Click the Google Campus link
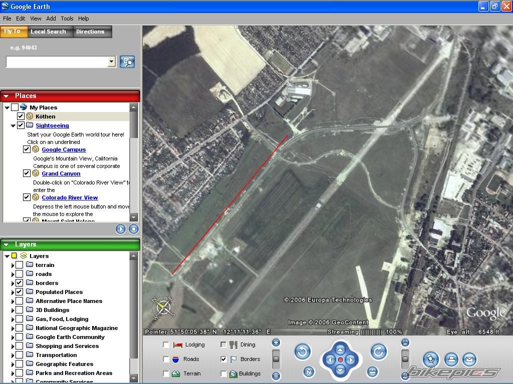The height and width of the screenshot is (384, 513). tap(64, 149)
